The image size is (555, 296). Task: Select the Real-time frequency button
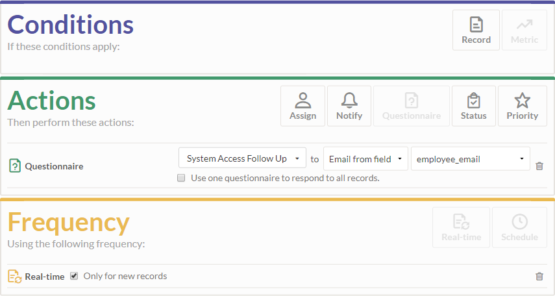pyautogui.click(x=461, y=227)
